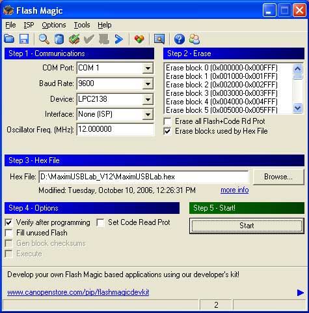309x313 pixels.
Task: Open the Help menu
Action: [x=105, y=25]
